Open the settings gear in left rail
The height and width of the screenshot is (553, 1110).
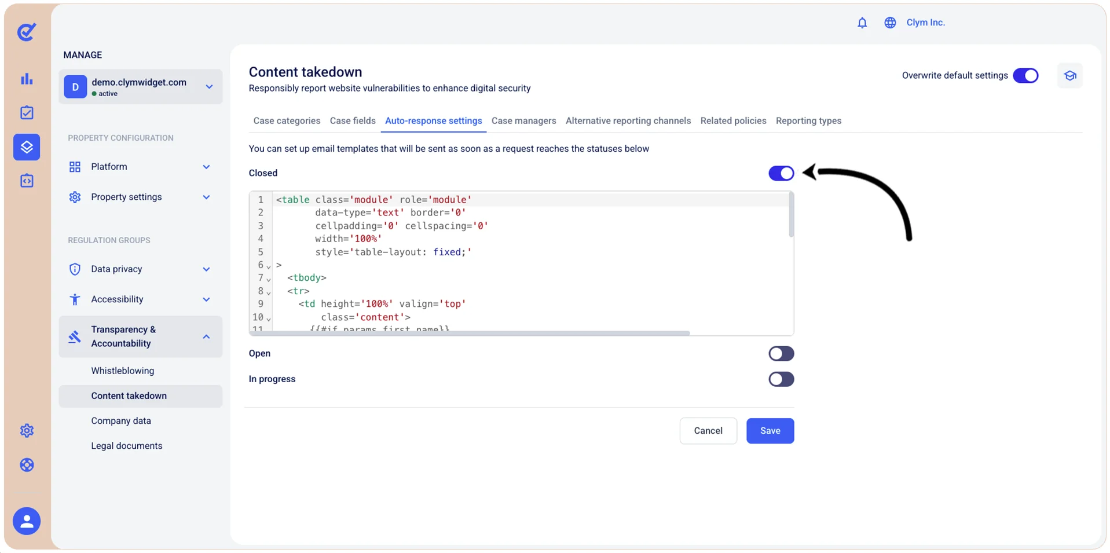27,430
